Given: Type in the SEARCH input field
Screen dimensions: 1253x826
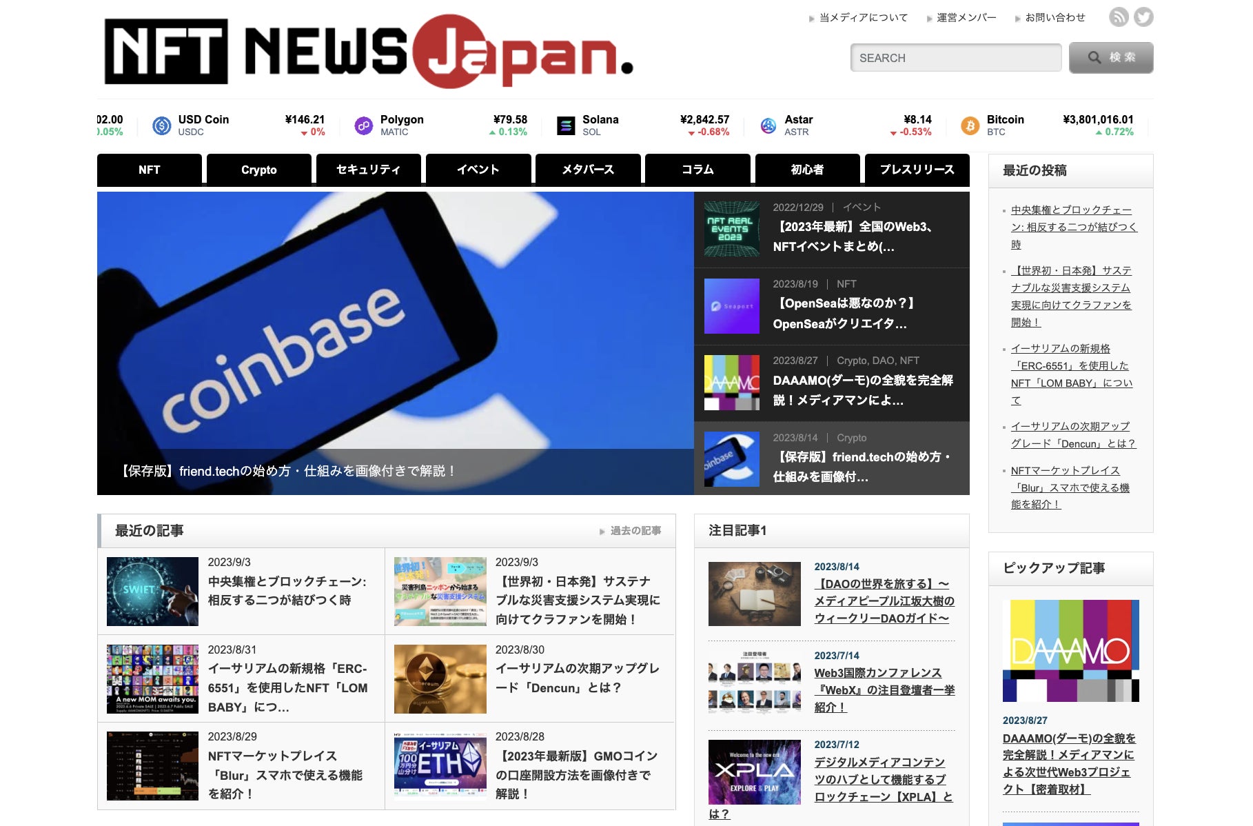Looking at the screenshot, I should (955, 58).
